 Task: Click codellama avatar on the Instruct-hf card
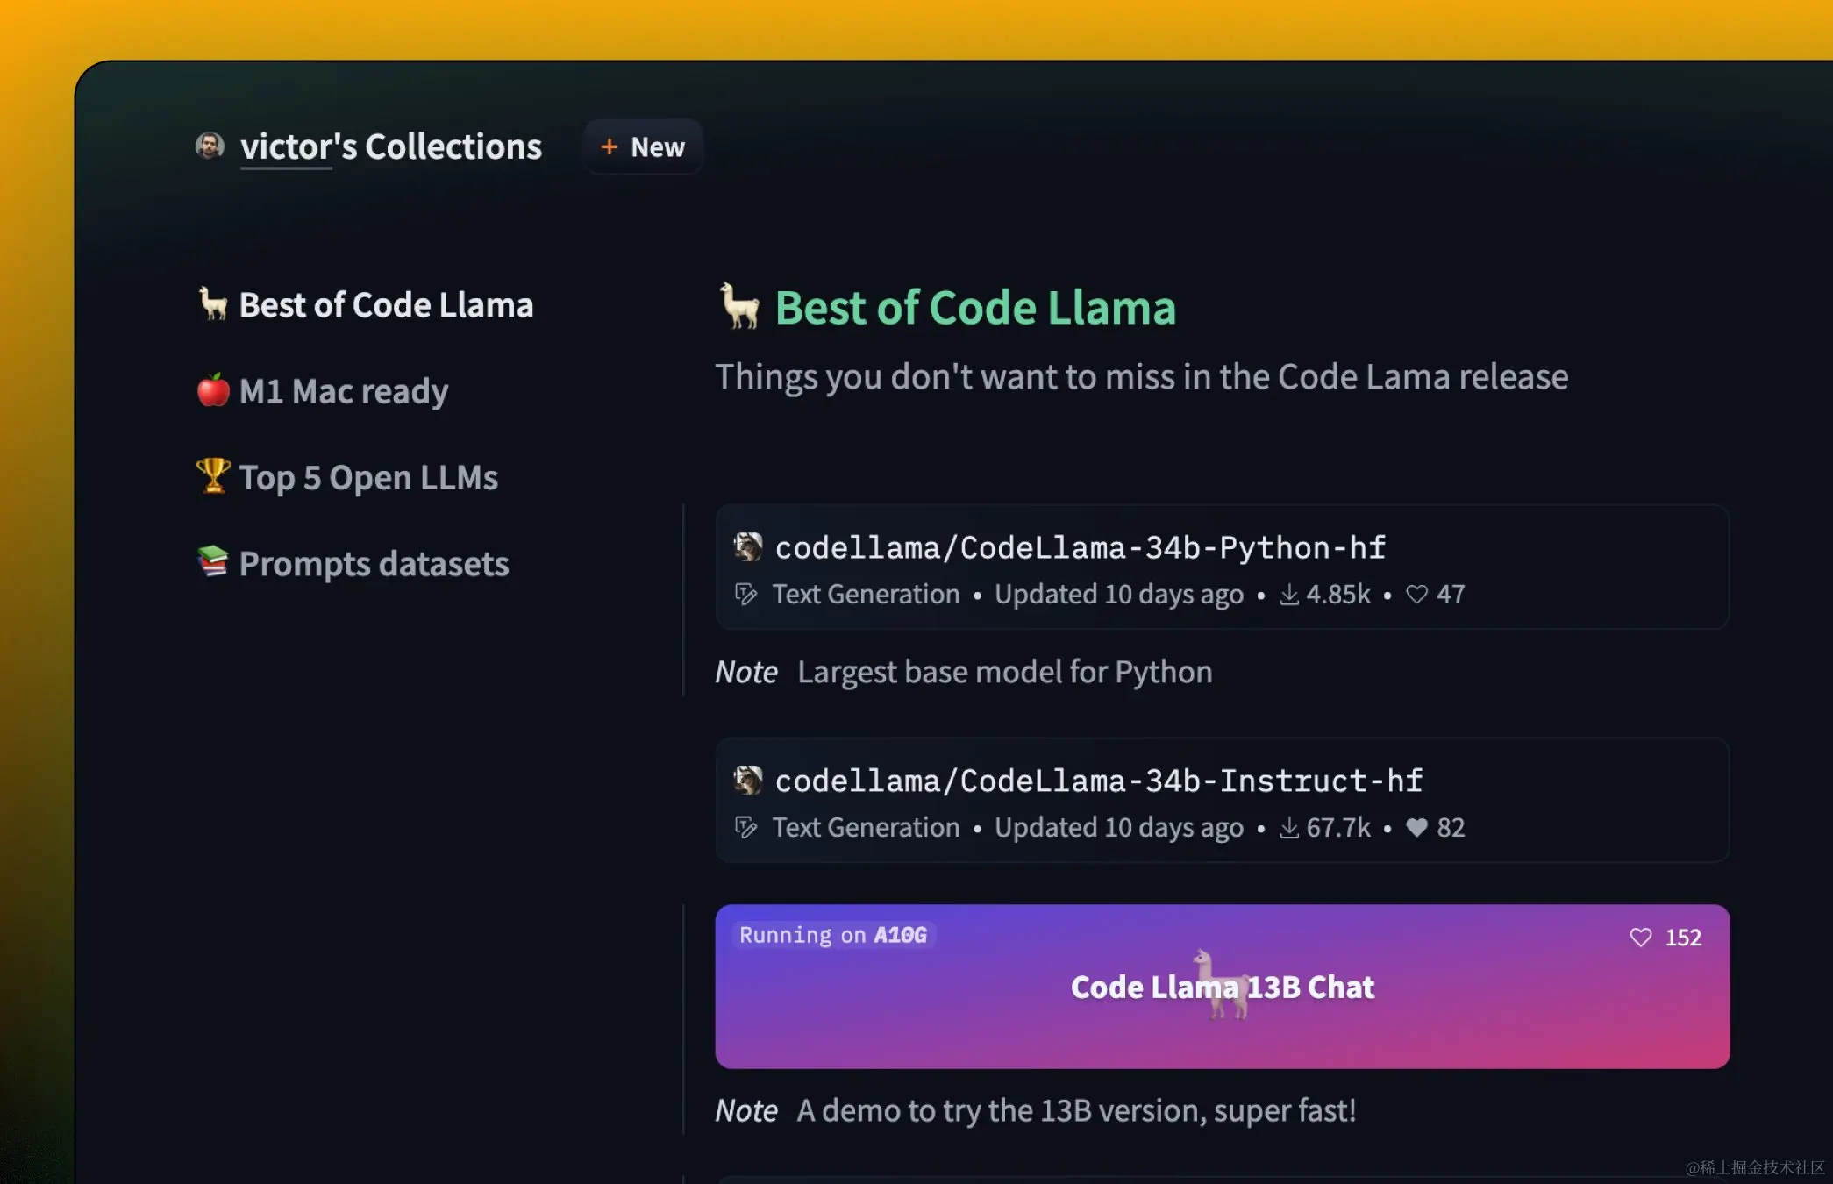(748, 781)
